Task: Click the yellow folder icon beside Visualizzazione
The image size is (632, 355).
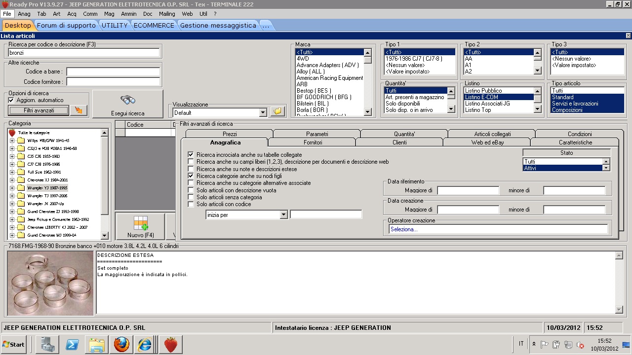Action: pyautogui.click(x=277, y=112)
